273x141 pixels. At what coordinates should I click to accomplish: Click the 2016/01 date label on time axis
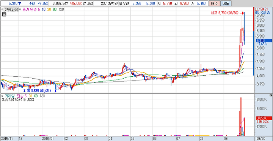tap(48, 139)
